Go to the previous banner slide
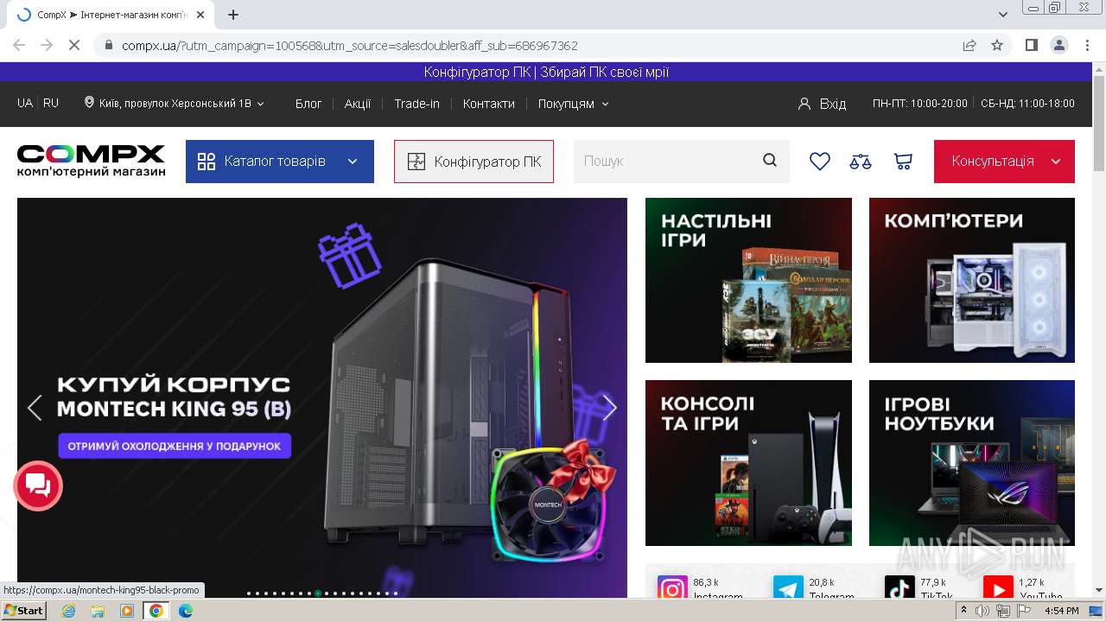Screen dimensions: 1106x622 coord(35,408)
